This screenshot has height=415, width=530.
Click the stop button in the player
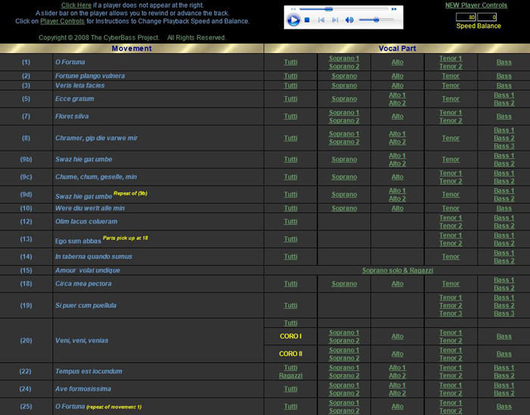click(x=307, y=20)
